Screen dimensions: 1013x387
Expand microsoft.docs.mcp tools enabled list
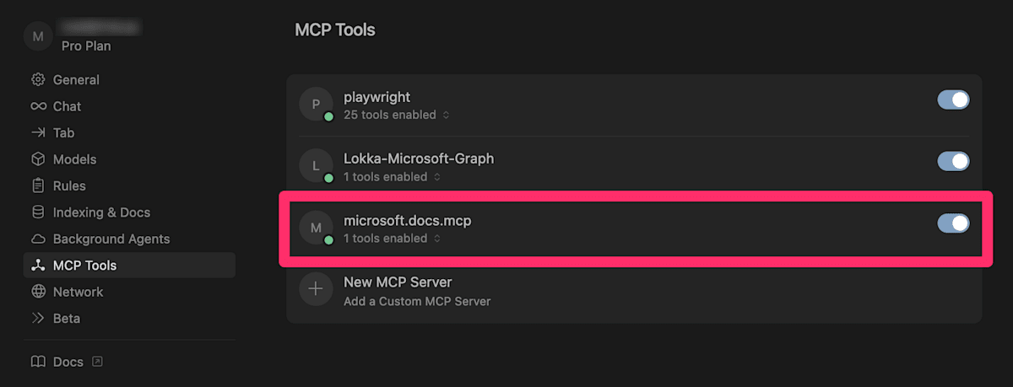point(392,239)
